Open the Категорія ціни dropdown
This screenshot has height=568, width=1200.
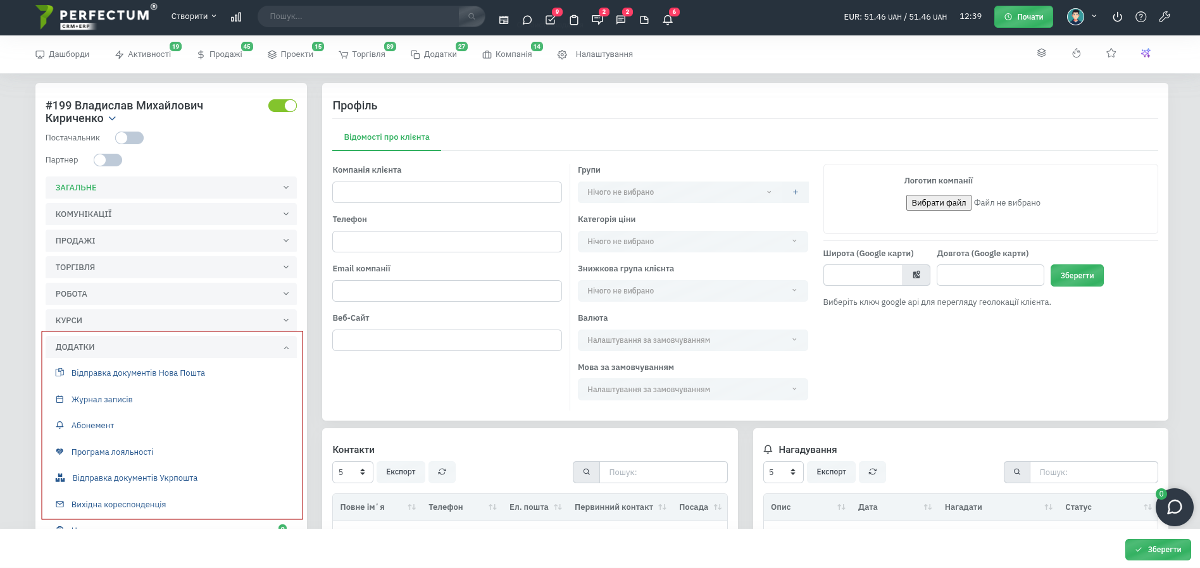693,242
